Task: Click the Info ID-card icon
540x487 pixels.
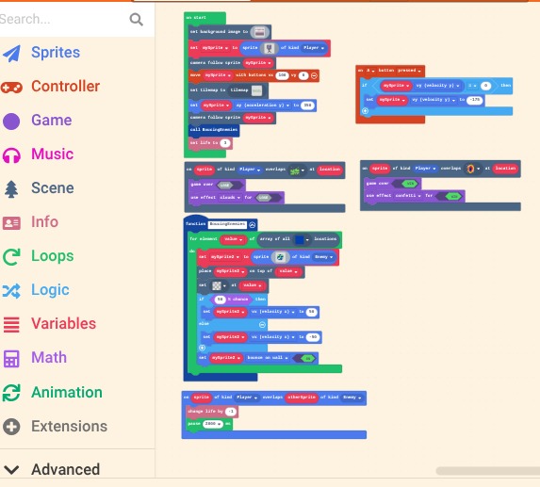Action: pos(11,223)
